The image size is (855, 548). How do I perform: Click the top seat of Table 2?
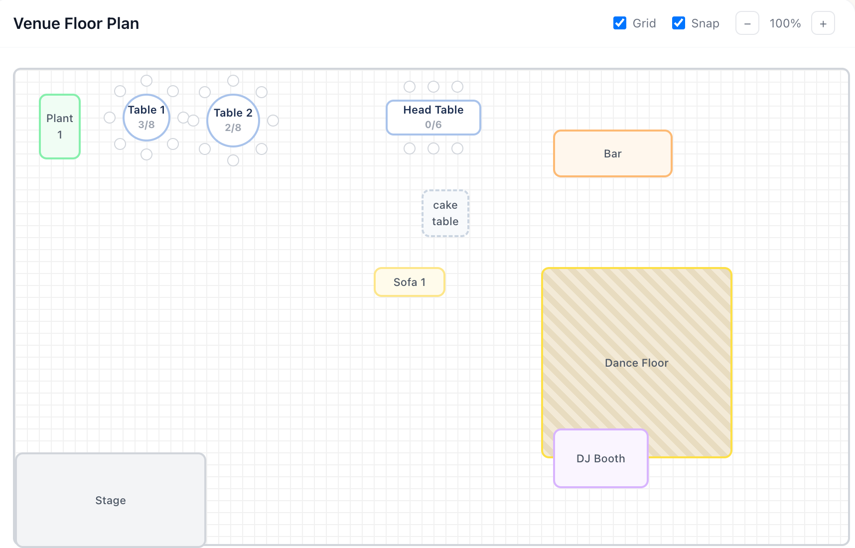(233, 81)
